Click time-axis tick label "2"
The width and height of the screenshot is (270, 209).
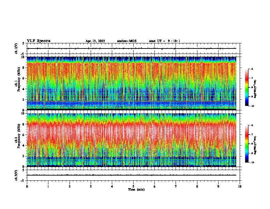[x=70, y=186]
